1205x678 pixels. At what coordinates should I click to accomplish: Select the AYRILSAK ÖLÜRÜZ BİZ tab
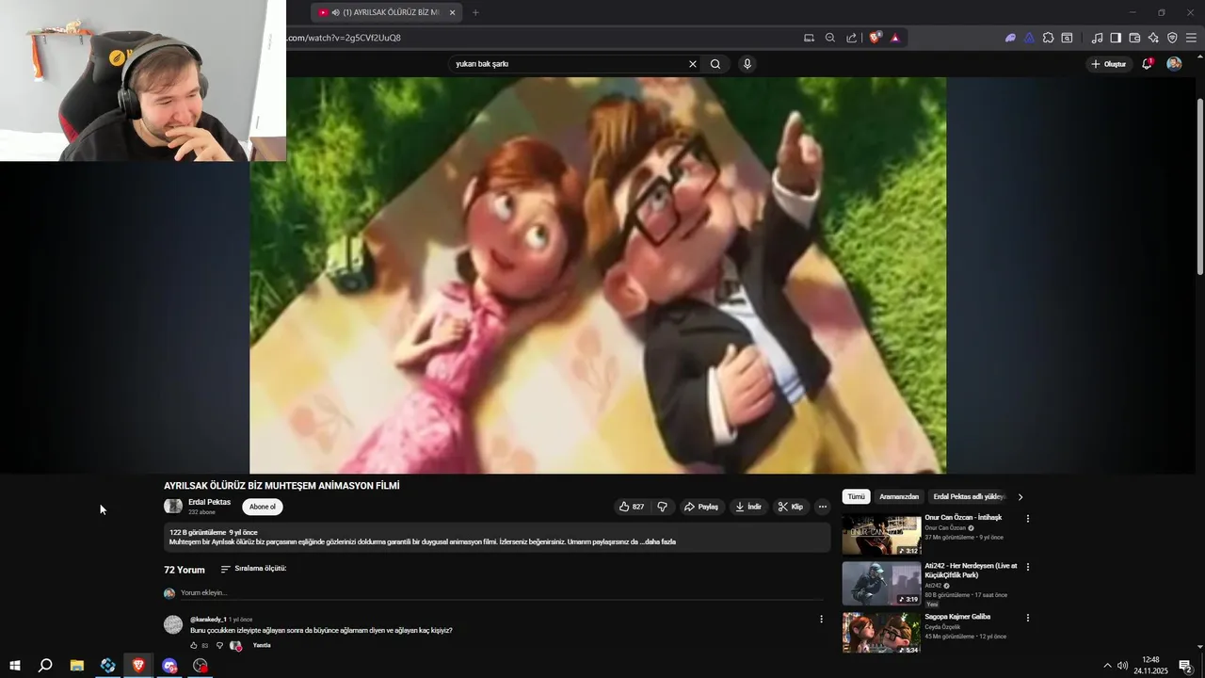386,13
